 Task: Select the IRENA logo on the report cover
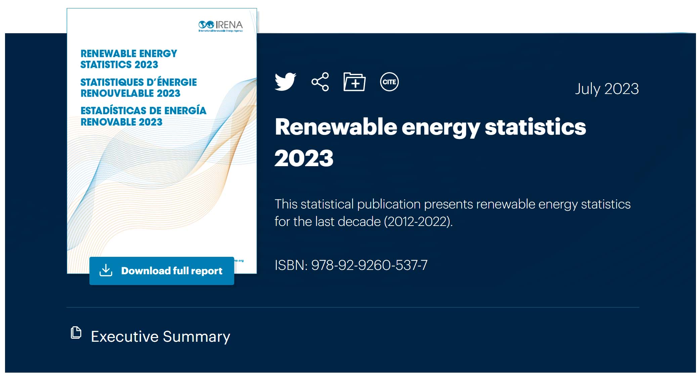coord(220,26)
